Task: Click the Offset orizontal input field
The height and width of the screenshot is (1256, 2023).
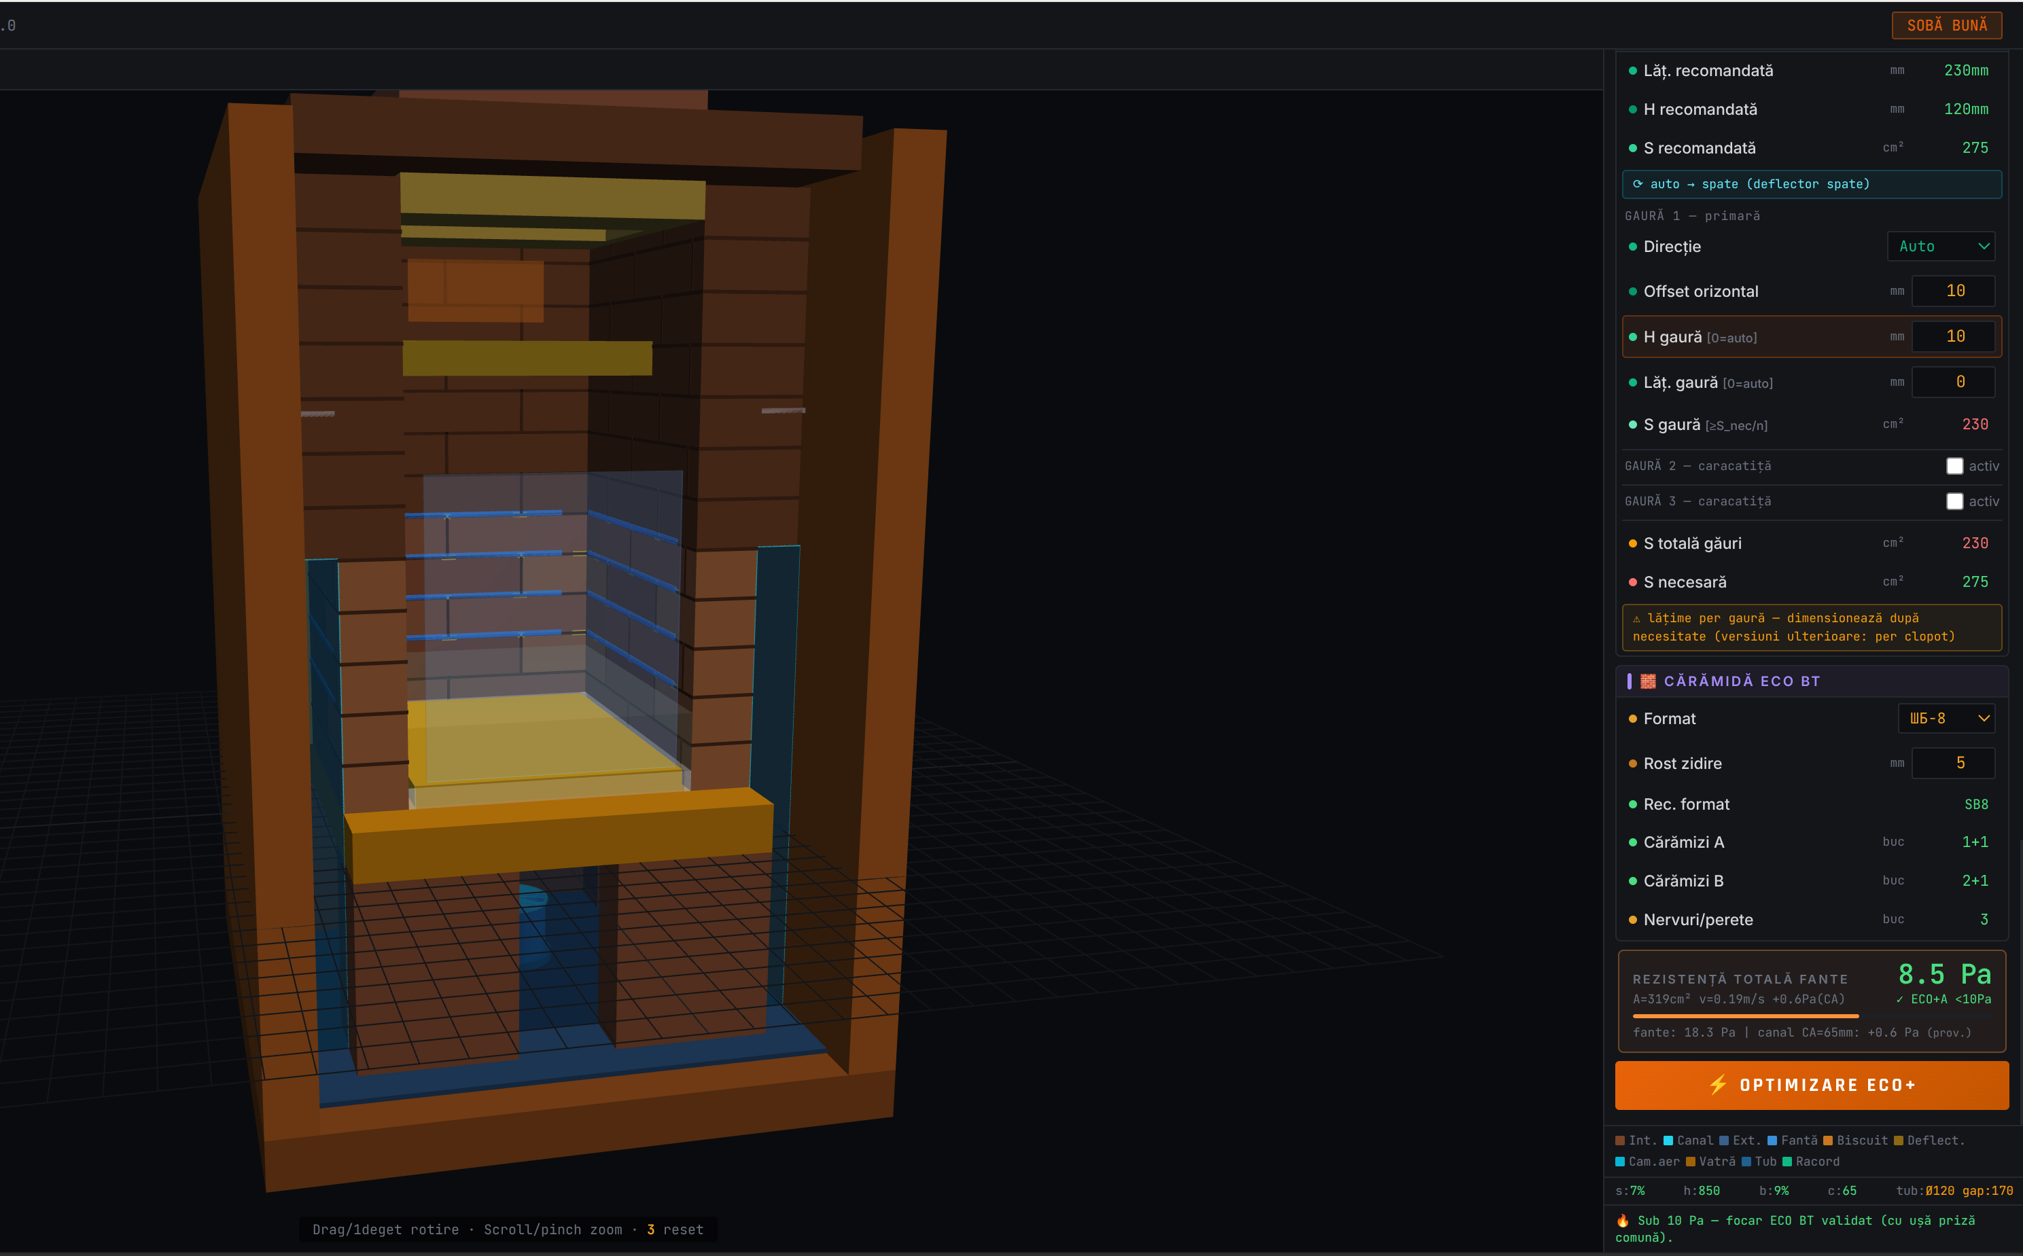Action: [1953, 291]
